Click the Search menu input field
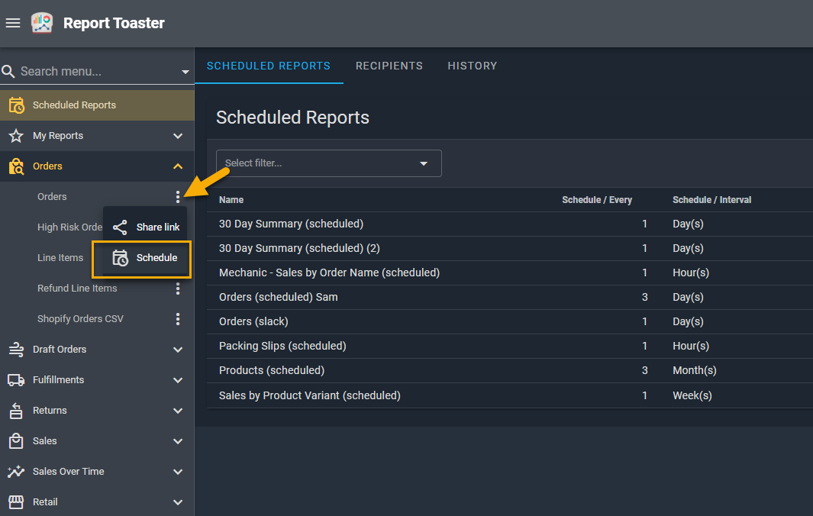The height and width of the screenshot is (516, 813). 92,72
